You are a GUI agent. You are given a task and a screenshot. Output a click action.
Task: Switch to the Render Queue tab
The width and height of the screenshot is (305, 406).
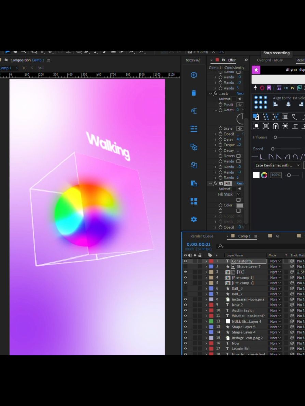202,236
